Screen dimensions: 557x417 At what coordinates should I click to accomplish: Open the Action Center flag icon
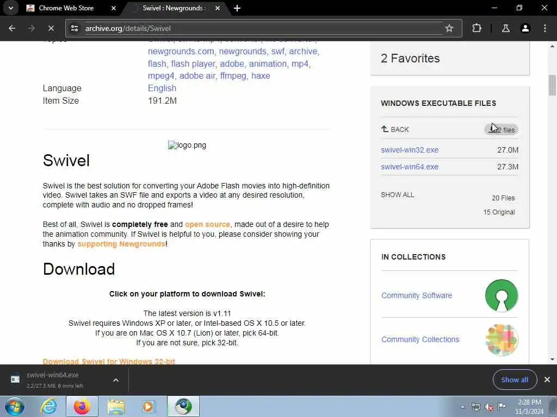[502, 407]
